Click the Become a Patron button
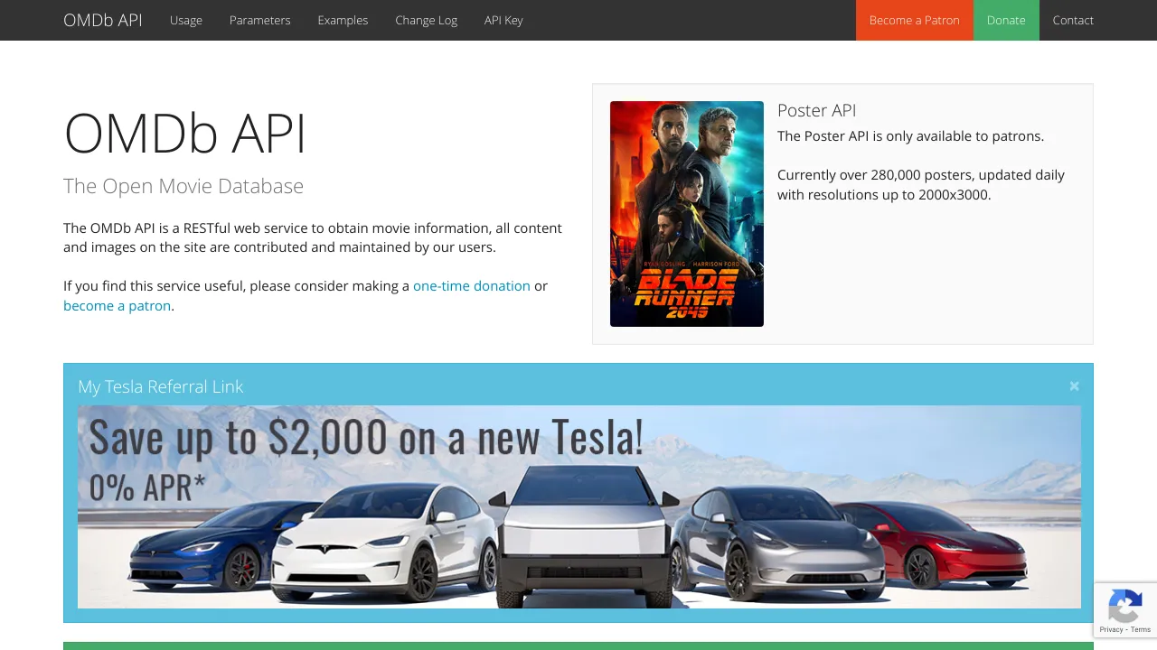The width and height of the screenshot is (1157, 650). tap(914, 20)
